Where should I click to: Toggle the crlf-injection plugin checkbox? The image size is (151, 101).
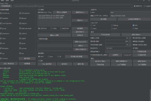click(x=20, y=13)
